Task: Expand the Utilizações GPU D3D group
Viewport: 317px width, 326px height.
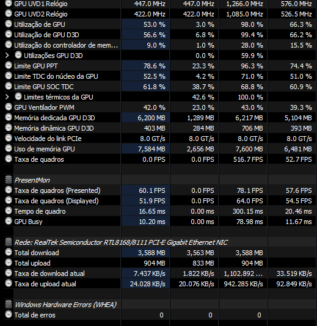Action: 7,56
